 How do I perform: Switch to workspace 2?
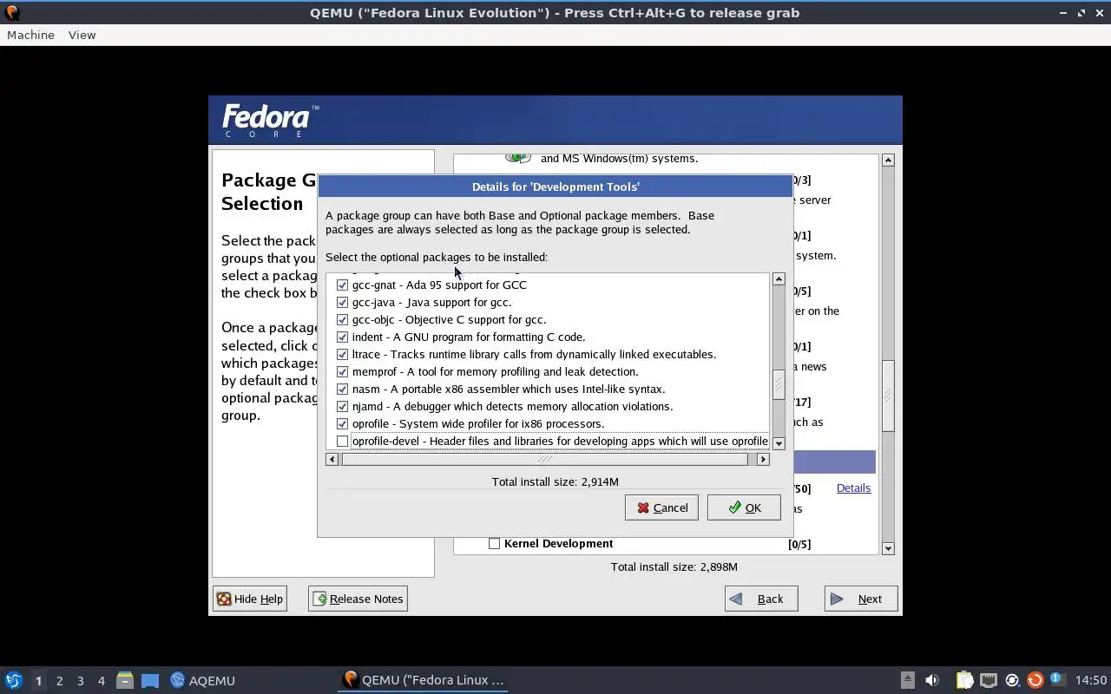(59, 681)
